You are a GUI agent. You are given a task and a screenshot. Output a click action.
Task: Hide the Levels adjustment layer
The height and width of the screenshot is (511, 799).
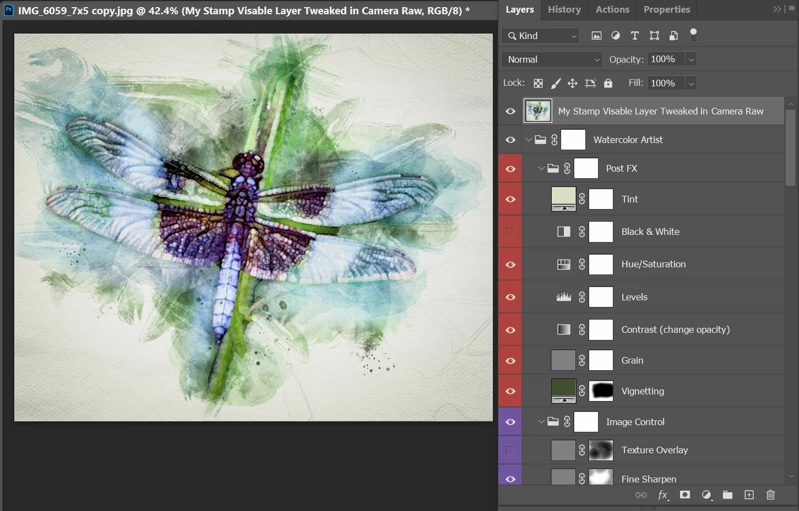pyautogui.click(x=510, y=297)
